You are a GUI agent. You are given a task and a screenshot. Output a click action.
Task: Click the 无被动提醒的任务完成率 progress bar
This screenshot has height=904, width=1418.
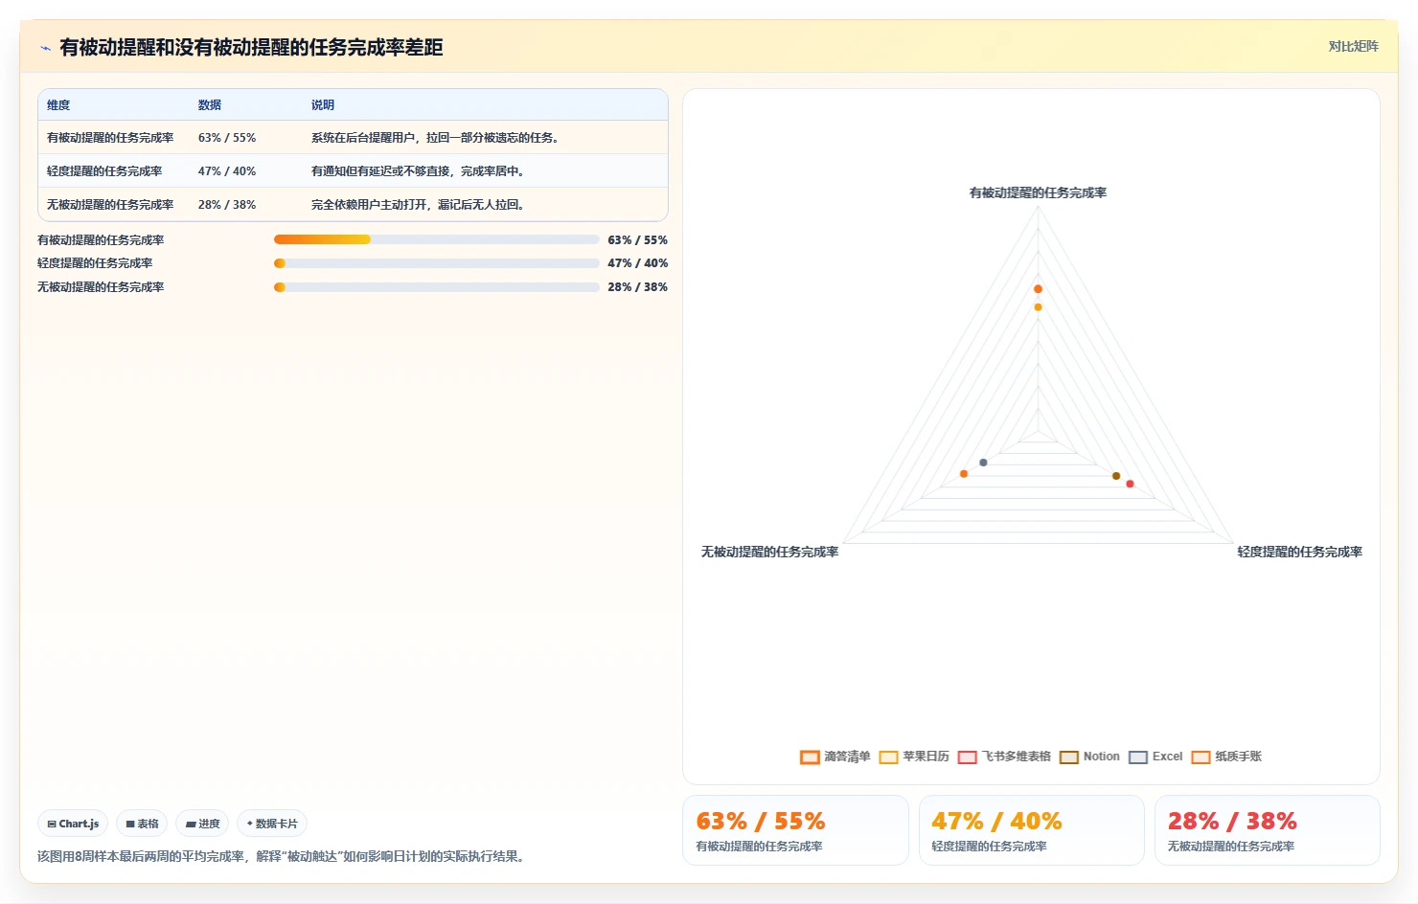pyautogui.click(x=437, y=287)
